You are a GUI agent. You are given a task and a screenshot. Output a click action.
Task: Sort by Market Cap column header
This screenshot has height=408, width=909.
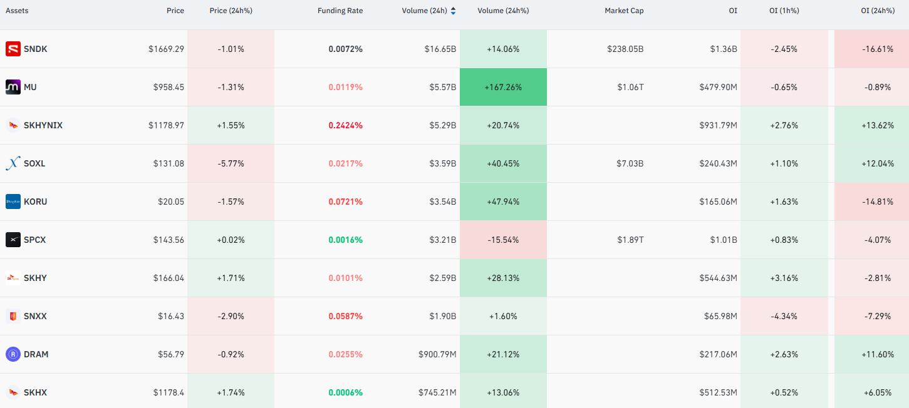click(x=624, y=11)
